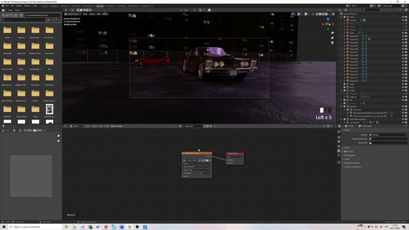Open the Color Space dropdown in the image node
The height and width of the screenshot is (230, 409).
pos(204,173)
